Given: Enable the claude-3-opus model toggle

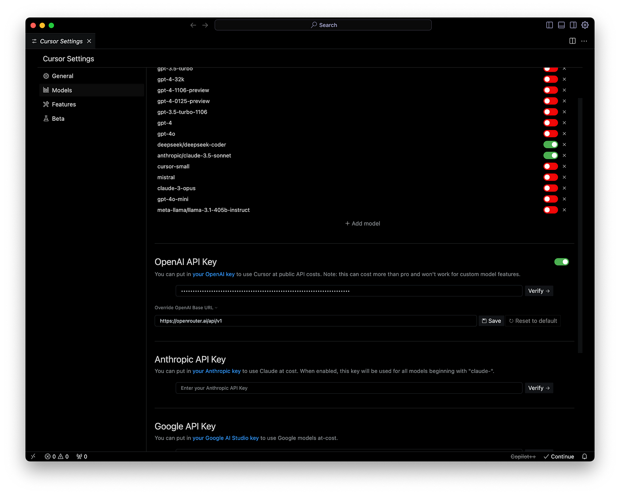Looking at the screenshot, I should tap(550, 188).
